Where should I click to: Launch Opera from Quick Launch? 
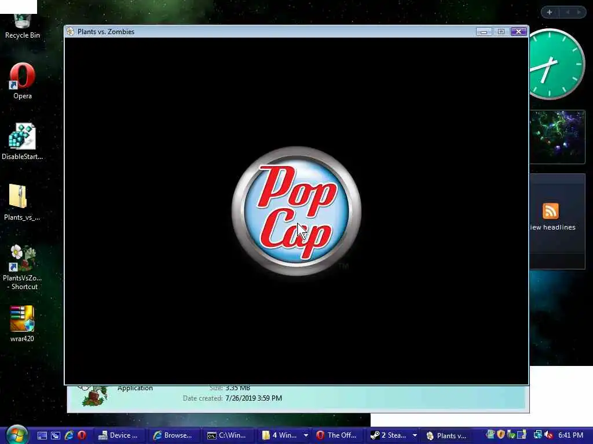coord(82,435)
